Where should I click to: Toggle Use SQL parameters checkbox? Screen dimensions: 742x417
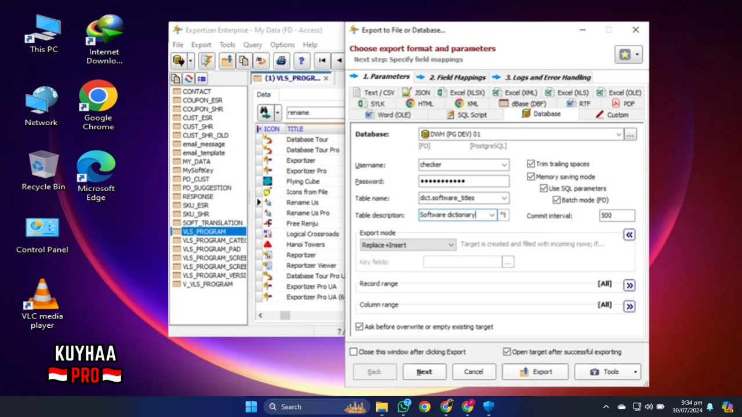click(544, 188)
